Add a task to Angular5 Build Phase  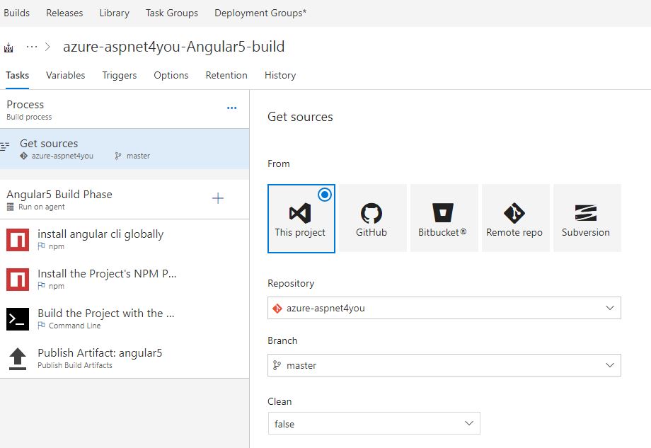(x=217, y=198)
